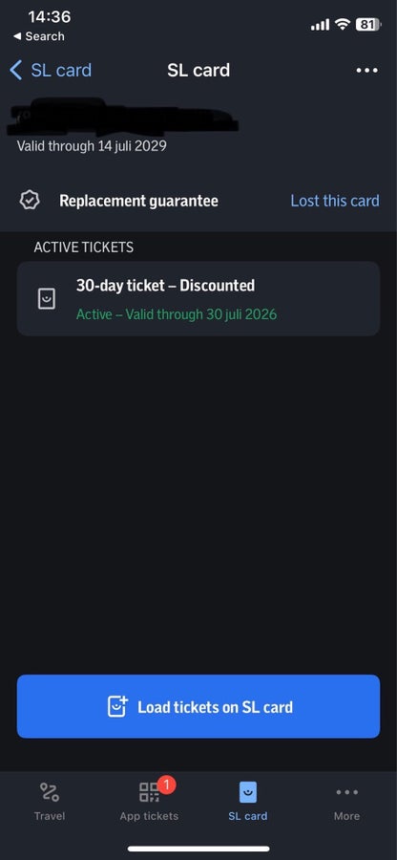Tap the Travel route icon
This screenshot has width=397, height=860.
[x=50, y=792]
